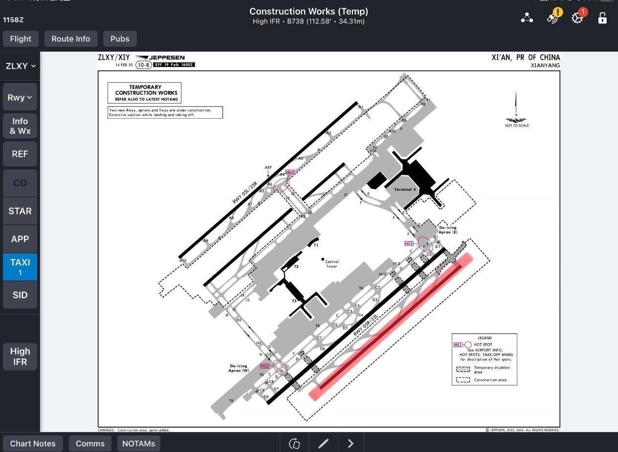Viewport: 618px width, 452px height.
Task: Click the Control Tower label on chart
Action: 332,264
